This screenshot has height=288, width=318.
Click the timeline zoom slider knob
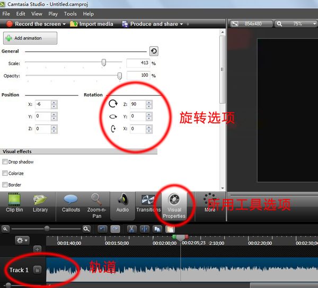point(47,229)
